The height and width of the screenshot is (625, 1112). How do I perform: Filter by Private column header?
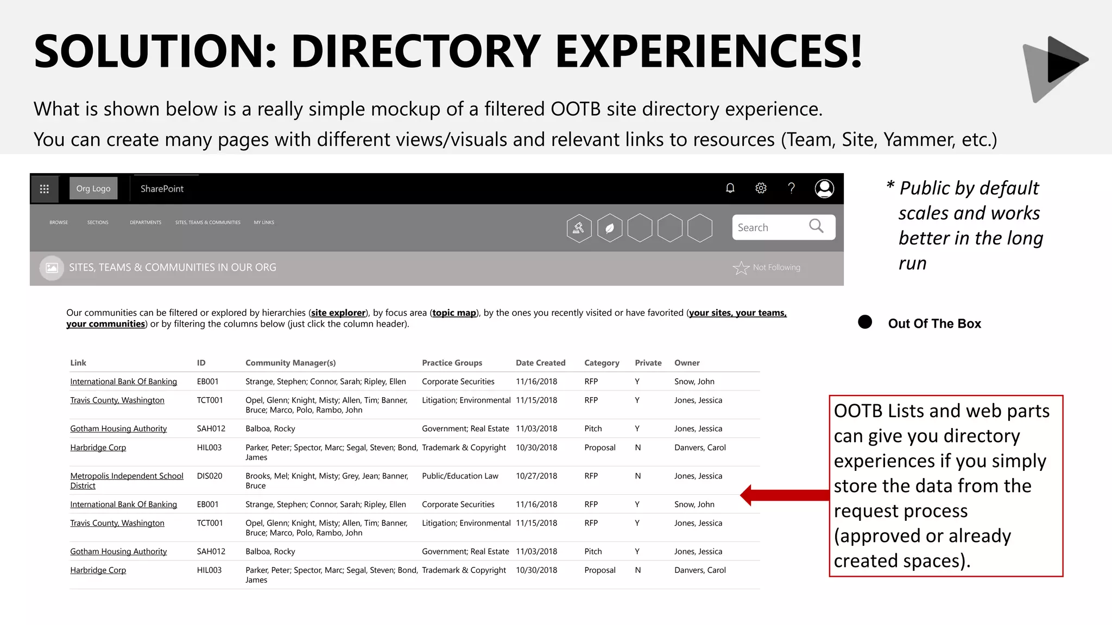coord(648,363)
